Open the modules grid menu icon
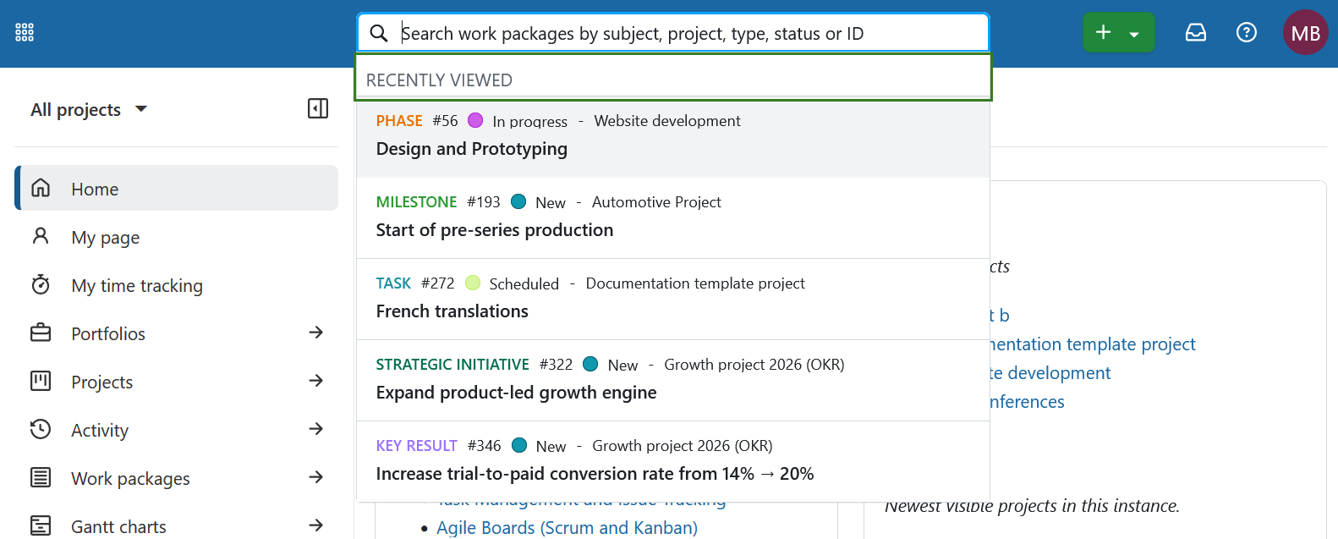This screenshot has height=539, width=1338. click(25, 33)
